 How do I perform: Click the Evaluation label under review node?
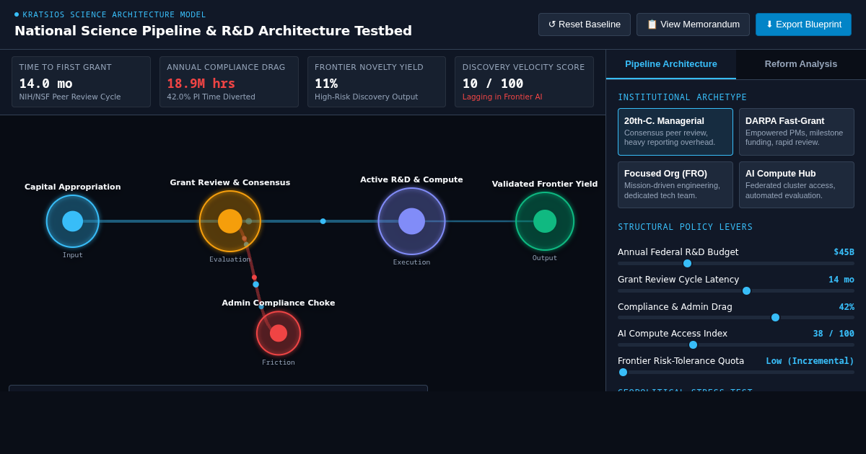[230, 259]
